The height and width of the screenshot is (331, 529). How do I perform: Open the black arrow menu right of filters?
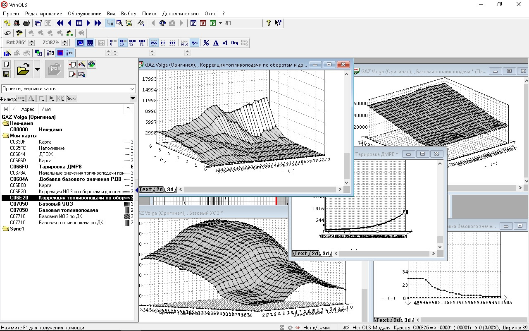click(x=133, y=98)
